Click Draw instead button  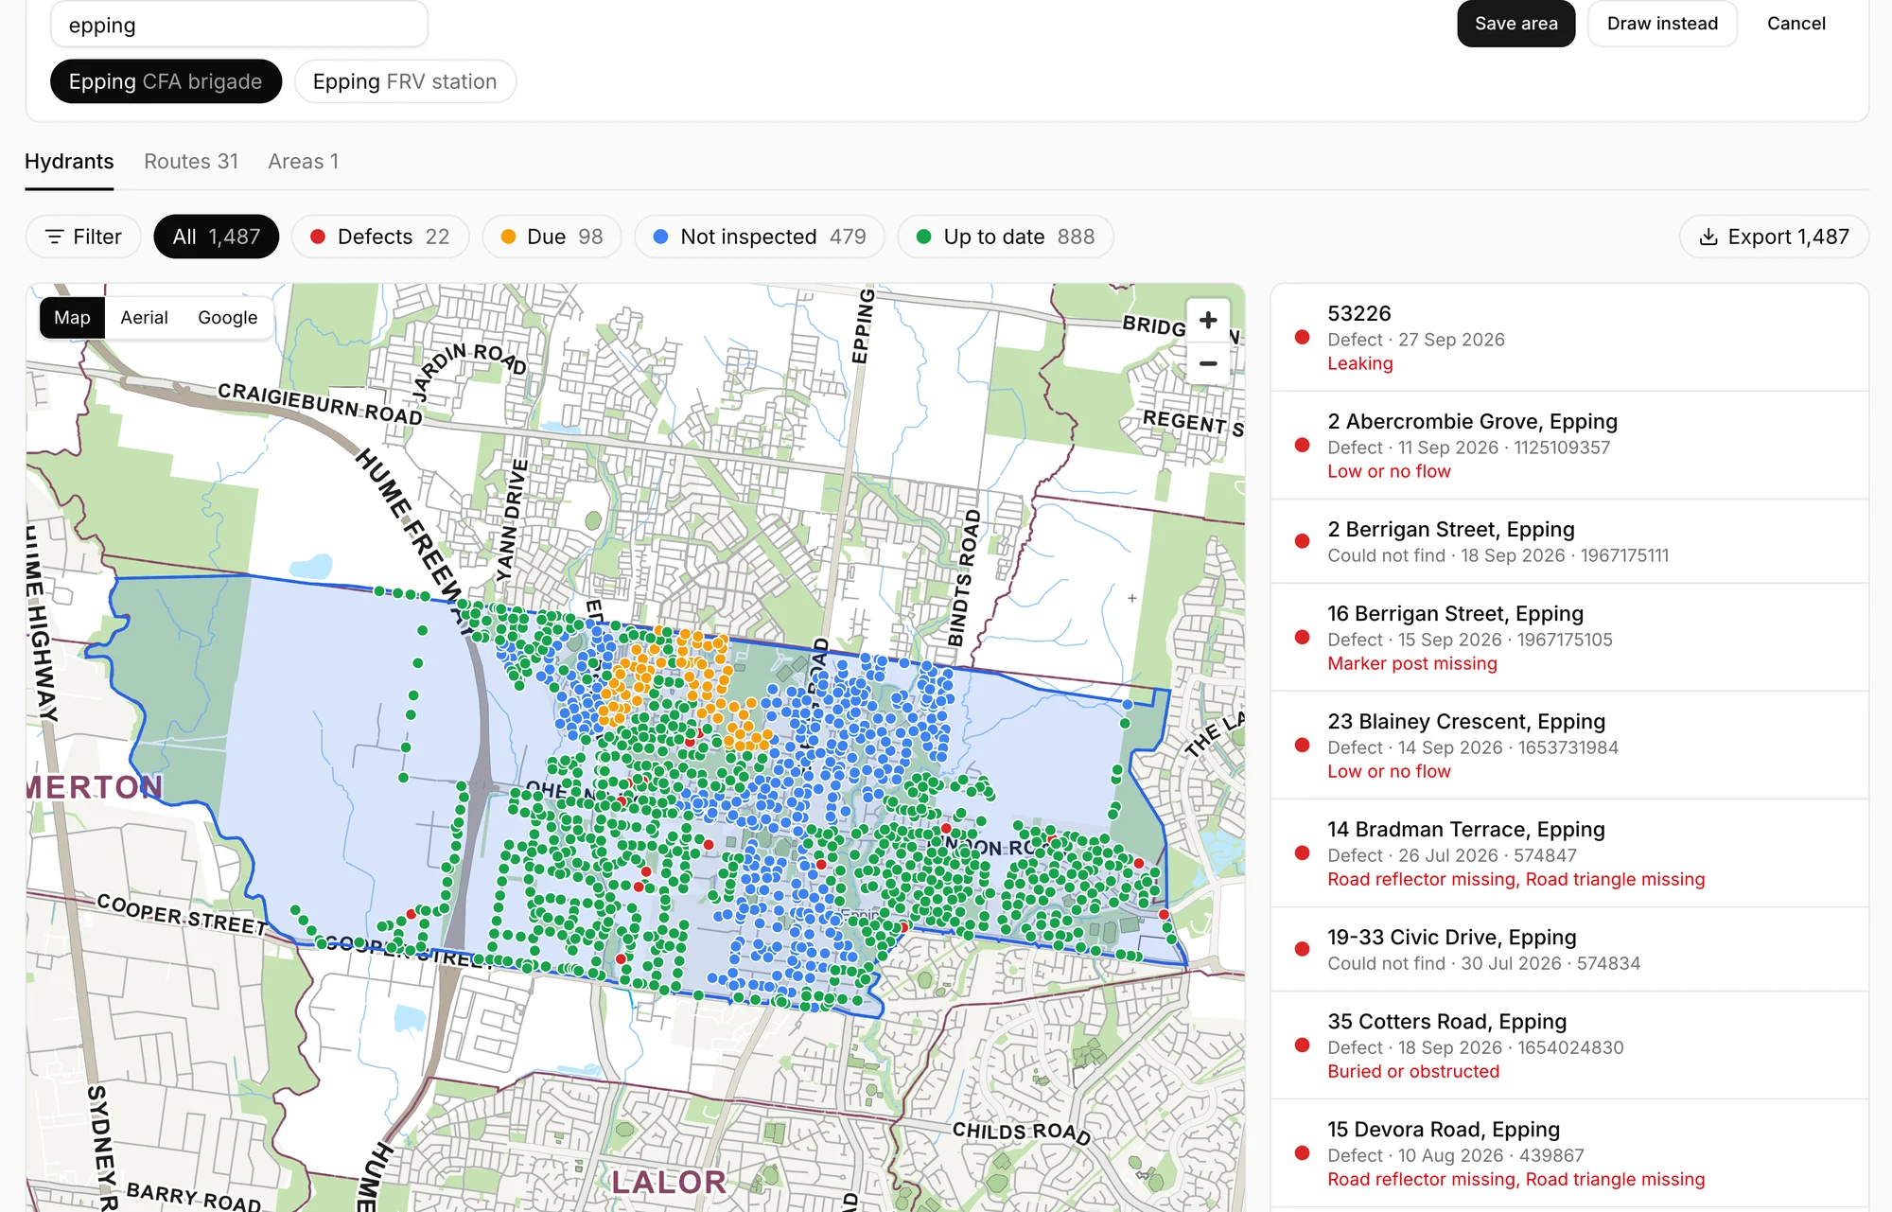[1662, 24]
